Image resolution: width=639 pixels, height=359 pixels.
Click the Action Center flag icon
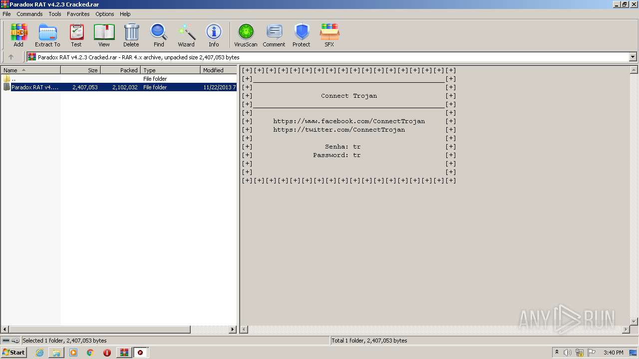click(592, 353)
